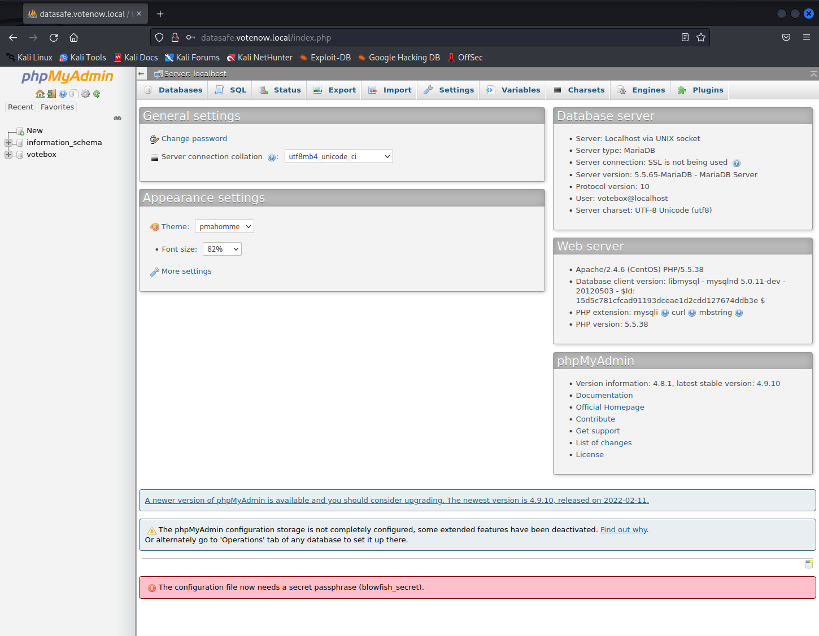
Task: Open navigation panel settings gear icon
Action: (x=85, y=94)
